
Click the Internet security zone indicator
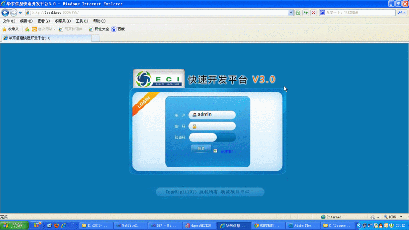[331, 217]
